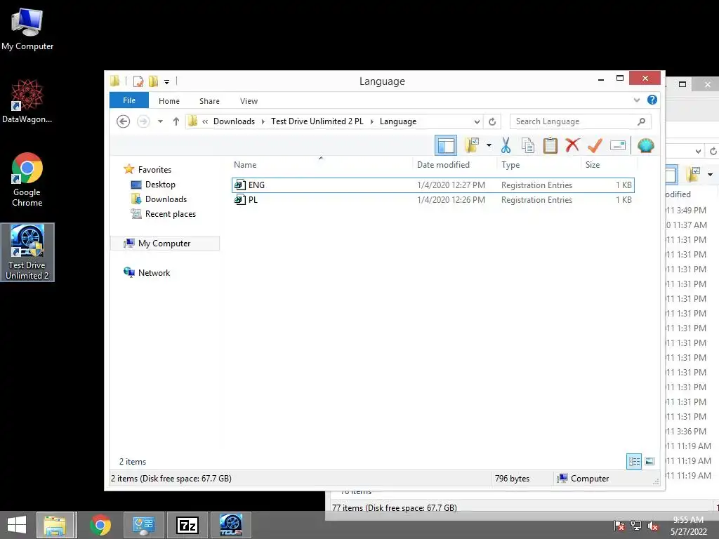Image resolution: width=719 pixels, height=539 pixels.
Task: Click the Action Center flag tray icon
Action: [x=619, y=526]
